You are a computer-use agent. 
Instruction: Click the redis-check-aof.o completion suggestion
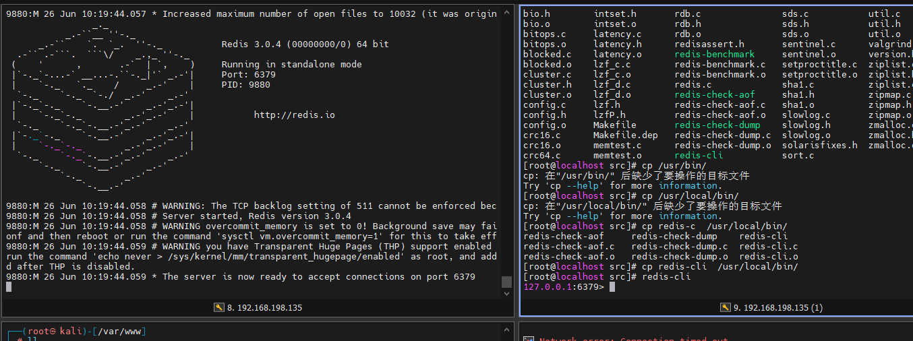(569, 257)
